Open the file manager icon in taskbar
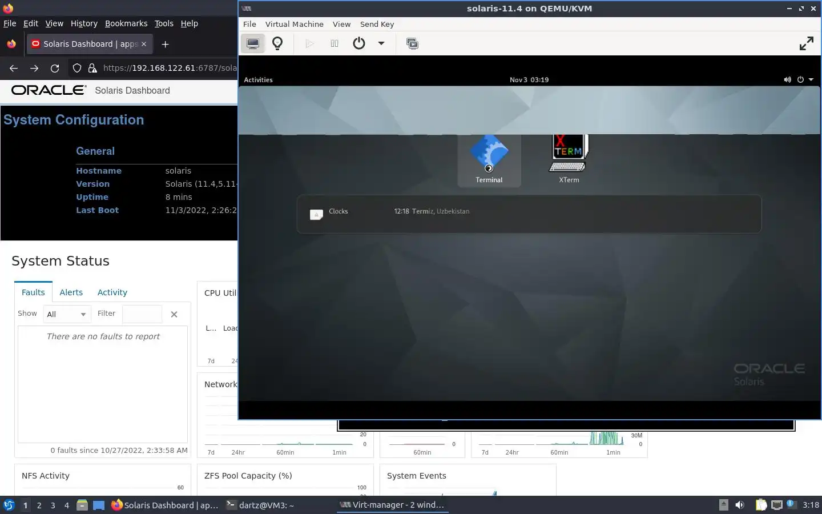 (x=82, y=505)
